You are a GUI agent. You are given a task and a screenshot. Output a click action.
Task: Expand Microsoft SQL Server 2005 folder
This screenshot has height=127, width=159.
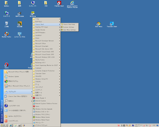tap(47, 49)
